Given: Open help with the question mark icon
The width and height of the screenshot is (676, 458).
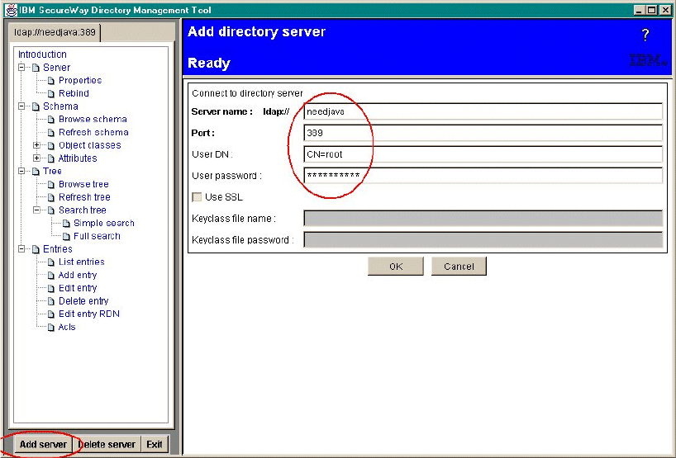Looking at the screenshot, I should pyautogui.click(x=645, y=35).
